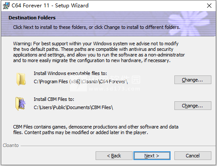The width and height of the screenshot is (217, 166).
Task: Click the 'C64 Forever 11 - Setup Wizard' title
Action: click(x=50, y=6)
